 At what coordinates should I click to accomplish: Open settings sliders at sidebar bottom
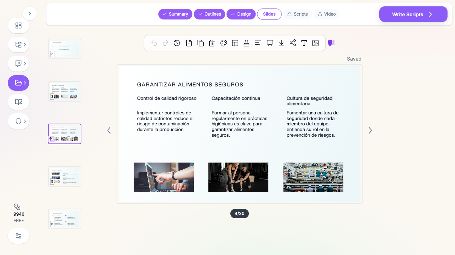[18, 236]
